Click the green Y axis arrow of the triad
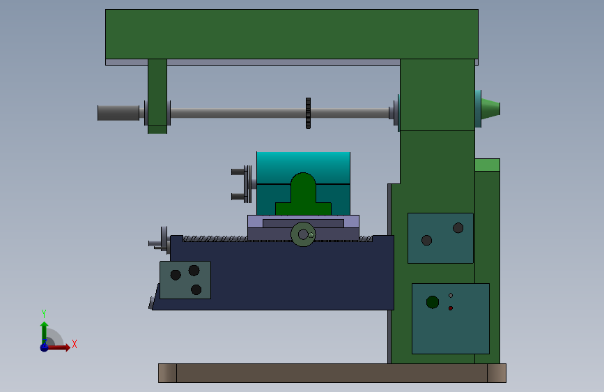 [44, 332]
